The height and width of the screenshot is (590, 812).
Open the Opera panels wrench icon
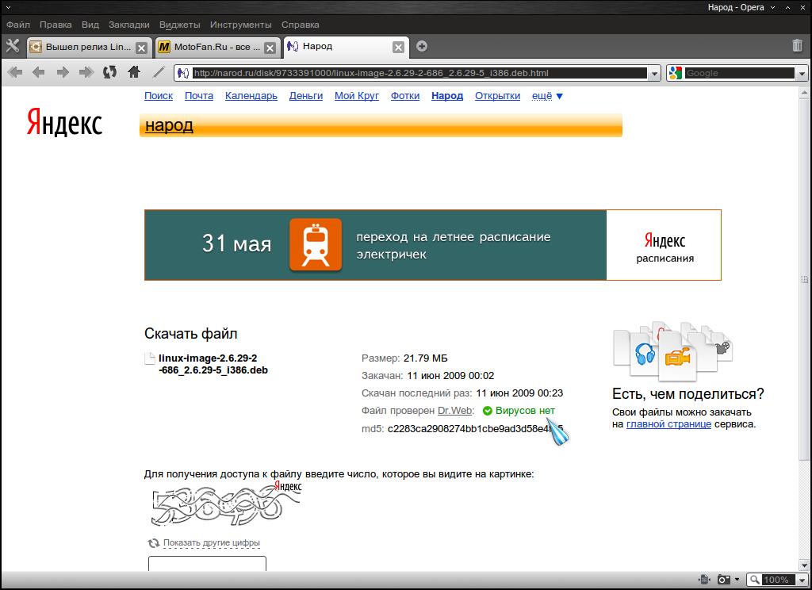coord(13,46)
